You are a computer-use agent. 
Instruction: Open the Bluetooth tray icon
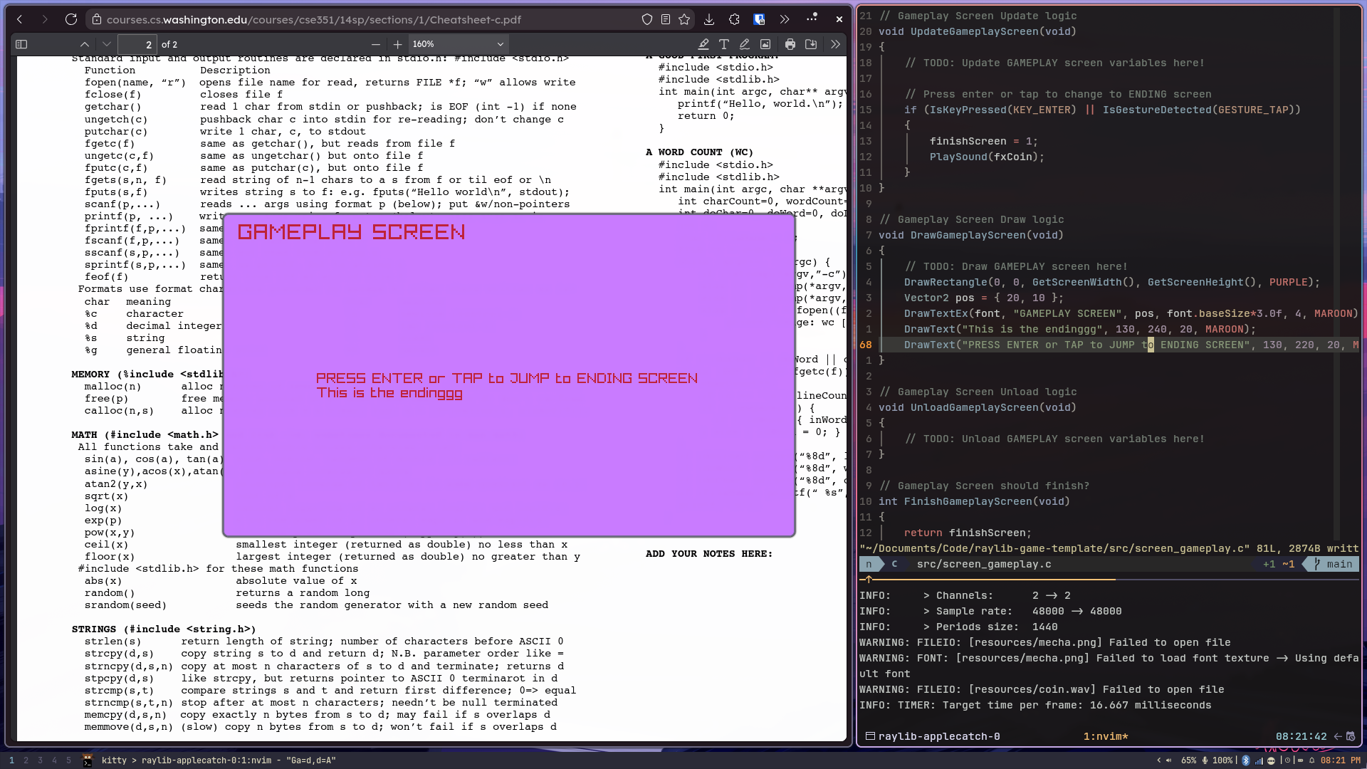(x=1246, y=760)
